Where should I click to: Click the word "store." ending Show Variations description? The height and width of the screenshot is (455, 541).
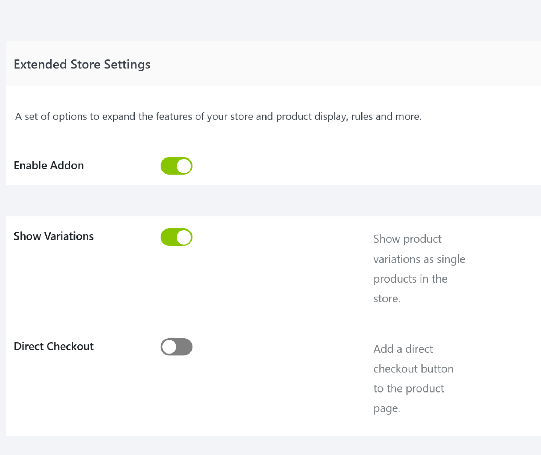pos(387,299)
